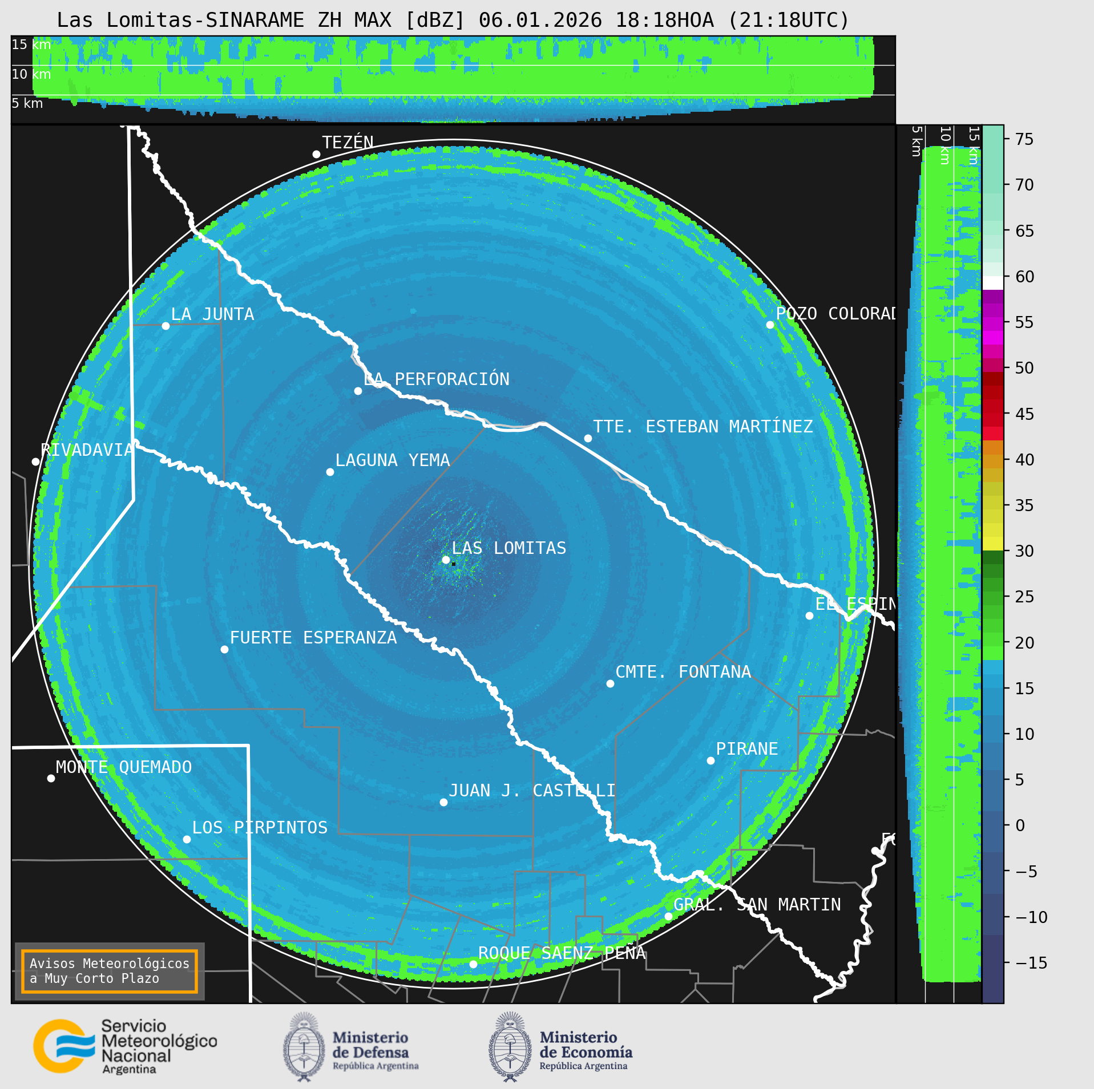
Task: Click the LAS LOMITAS map label
Action: tap(509, 548)
